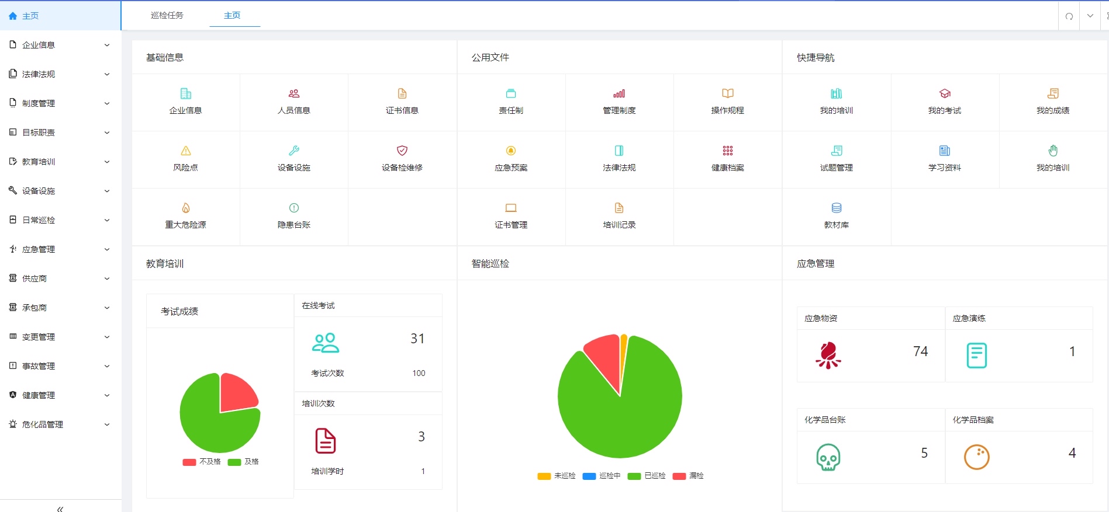
Task: Click the 考试次数 value 100
Action: pyautogui.click(x=419, y=373)
